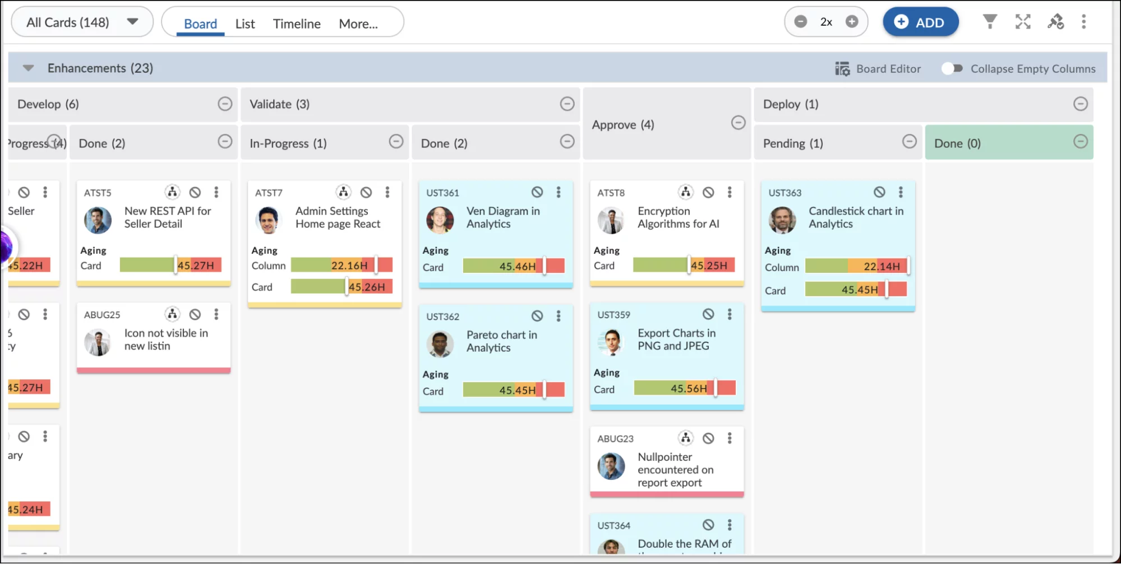Click the hierarchy icon on card ATST5
This screenshot has height=564, width=1121.
[x=172, y=192]
